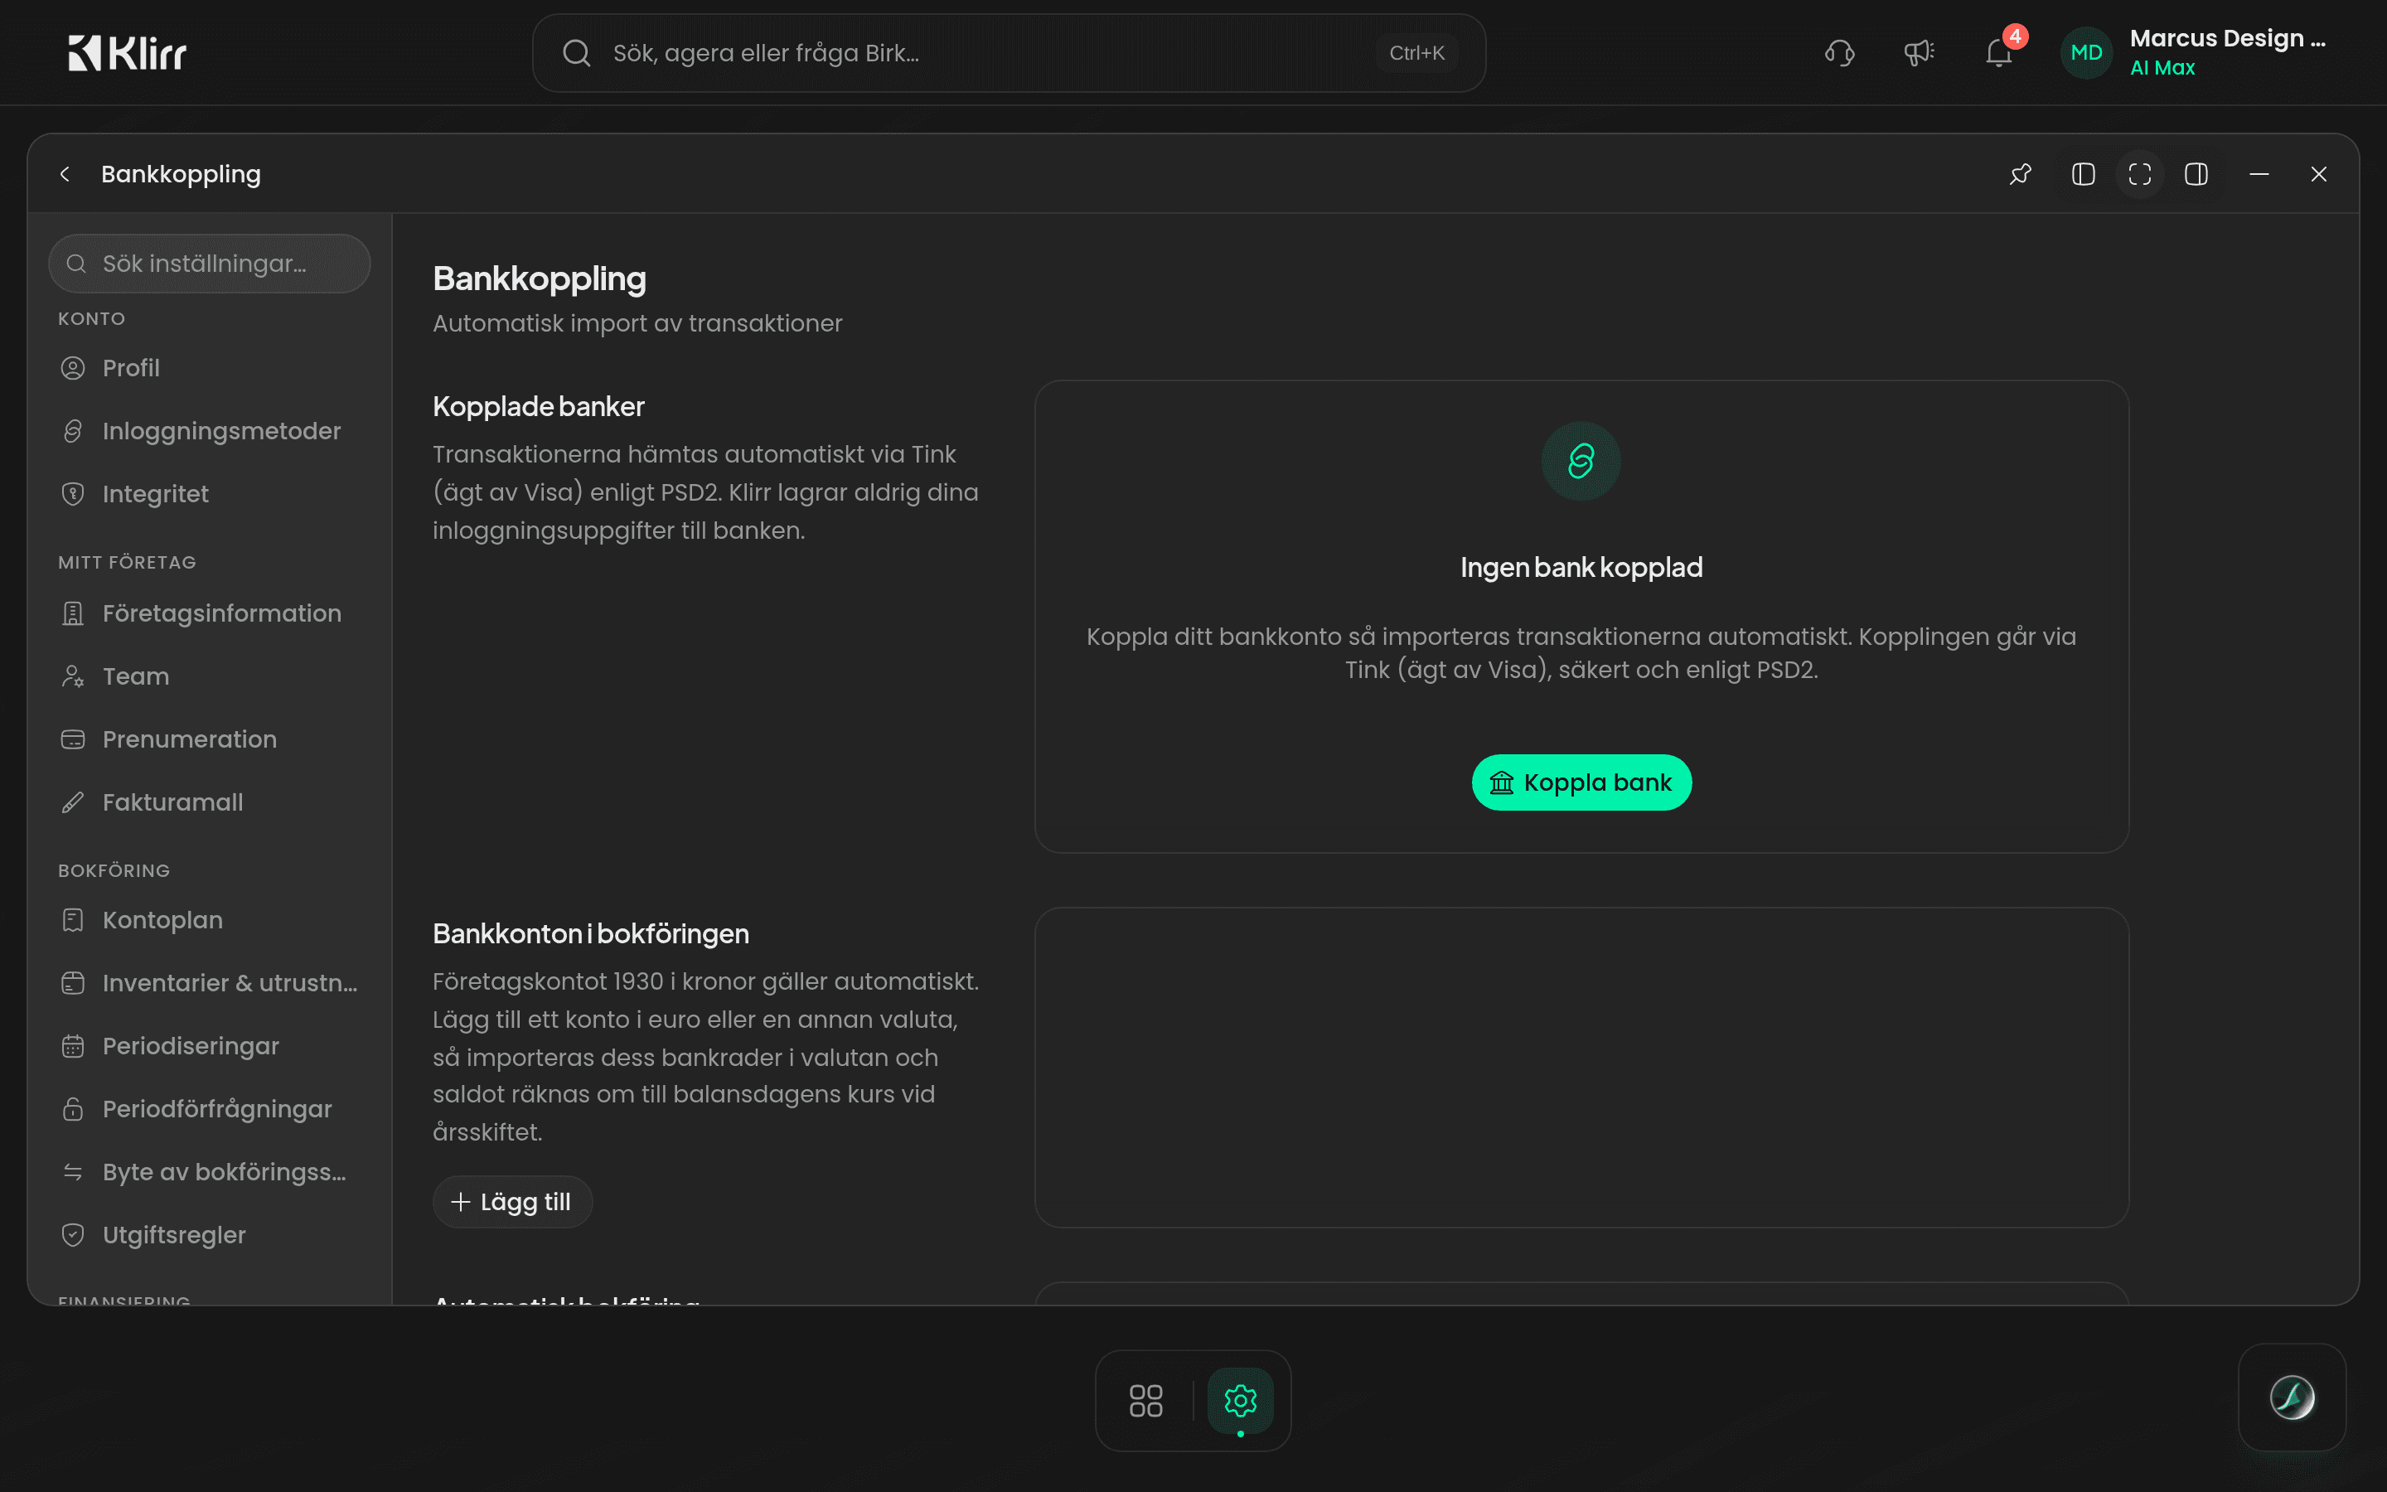Image resolution: width=2387 pixels, height=1492 pixels.
Task: Pin the Bankkoppling panel
Action: point(2020,175)
